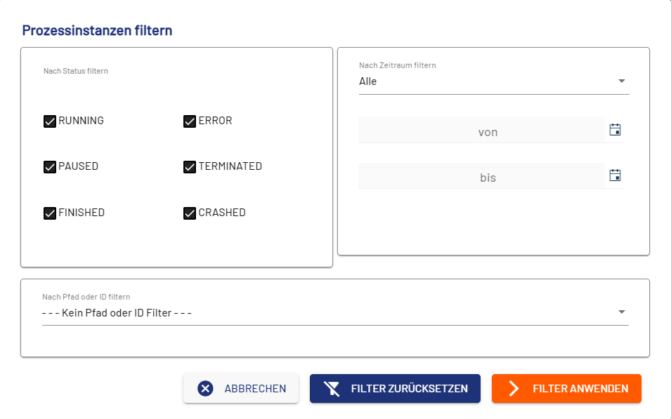Open calendar picker for 'von' date
The width and height of the screenshot is (671, 419).
coord(615,130)
